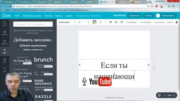This screenshot has height=101, width=180.
Task: Click the Если ты text box on canvas
Action: [x=114, y=65]
